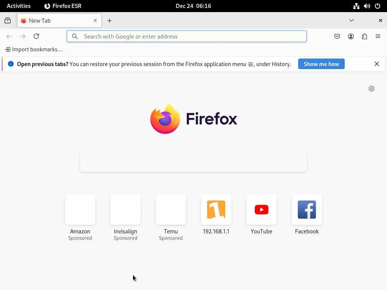Image resolution: width=387 pixels, height=290 pixels.
Task: Open a new tab with plus button
Action: pyautogui.click(x=109, y=21)
